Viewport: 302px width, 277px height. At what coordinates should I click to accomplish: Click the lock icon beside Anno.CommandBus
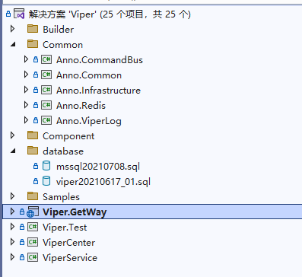[36, 59]
